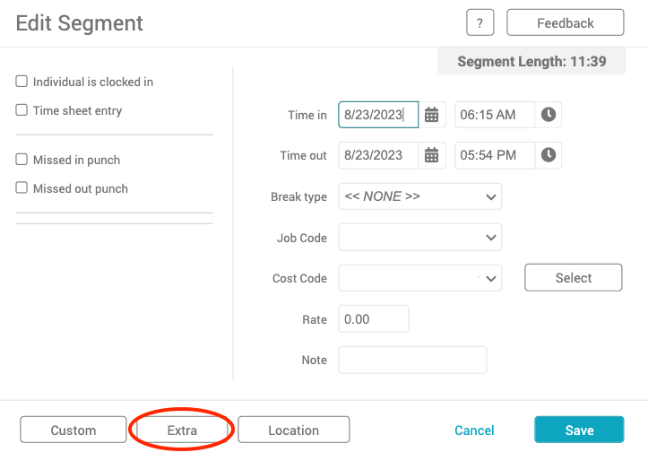The image size is (648, 461).
Task: Send feedback via the Feedback button
Action: [565, 22]
